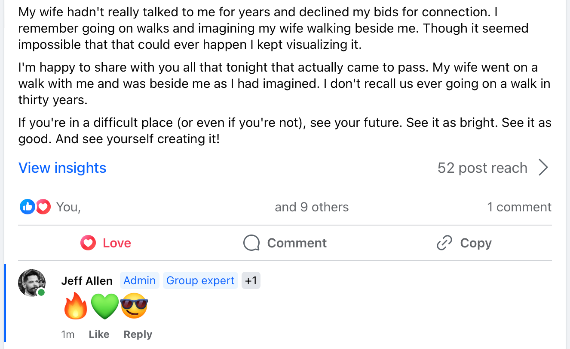
Task: Open Jeff Allen's profile picture
Action: click(x=32, y=283)
